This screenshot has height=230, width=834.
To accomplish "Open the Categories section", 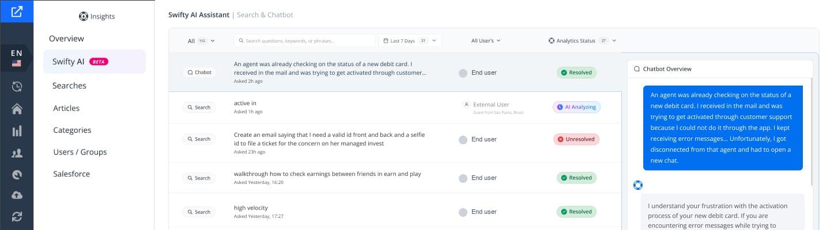I will click(x=72, y=130).
